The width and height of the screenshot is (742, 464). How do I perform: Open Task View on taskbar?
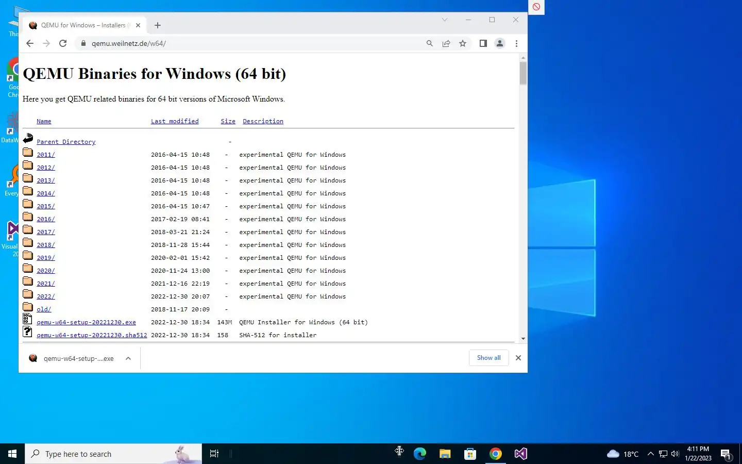pos(214,454)
